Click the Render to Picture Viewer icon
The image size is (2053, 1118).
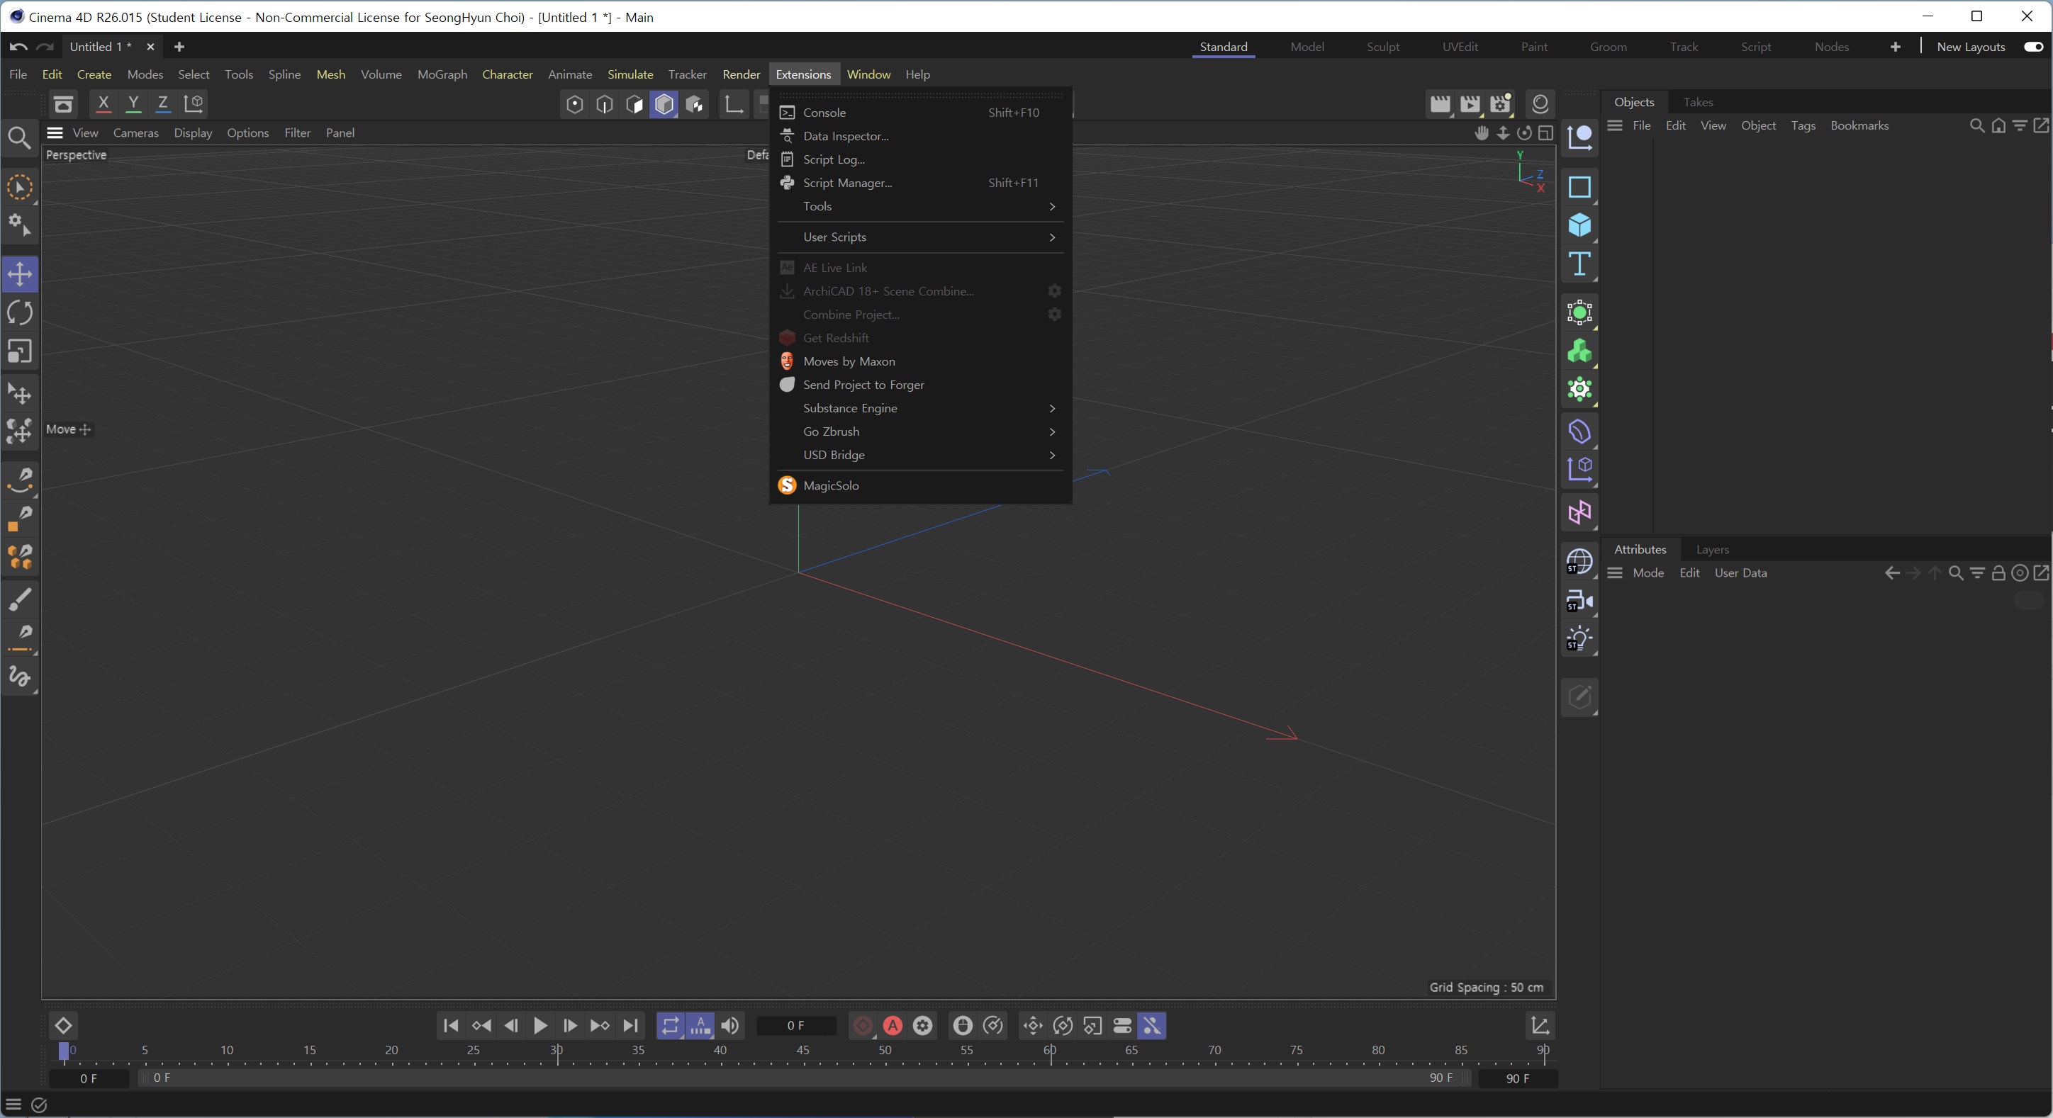[1470, 104]
